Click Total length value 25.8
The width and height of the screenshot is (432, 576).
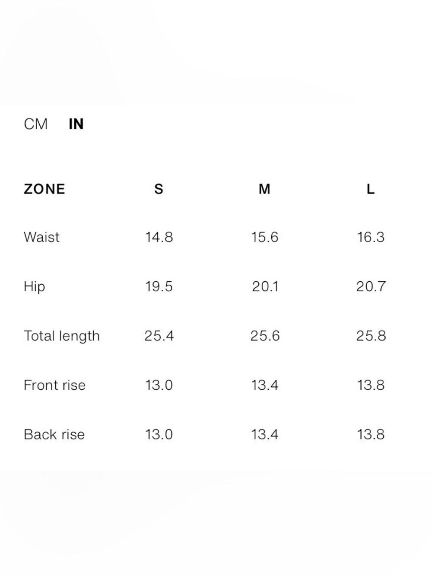tap(371, 336)
